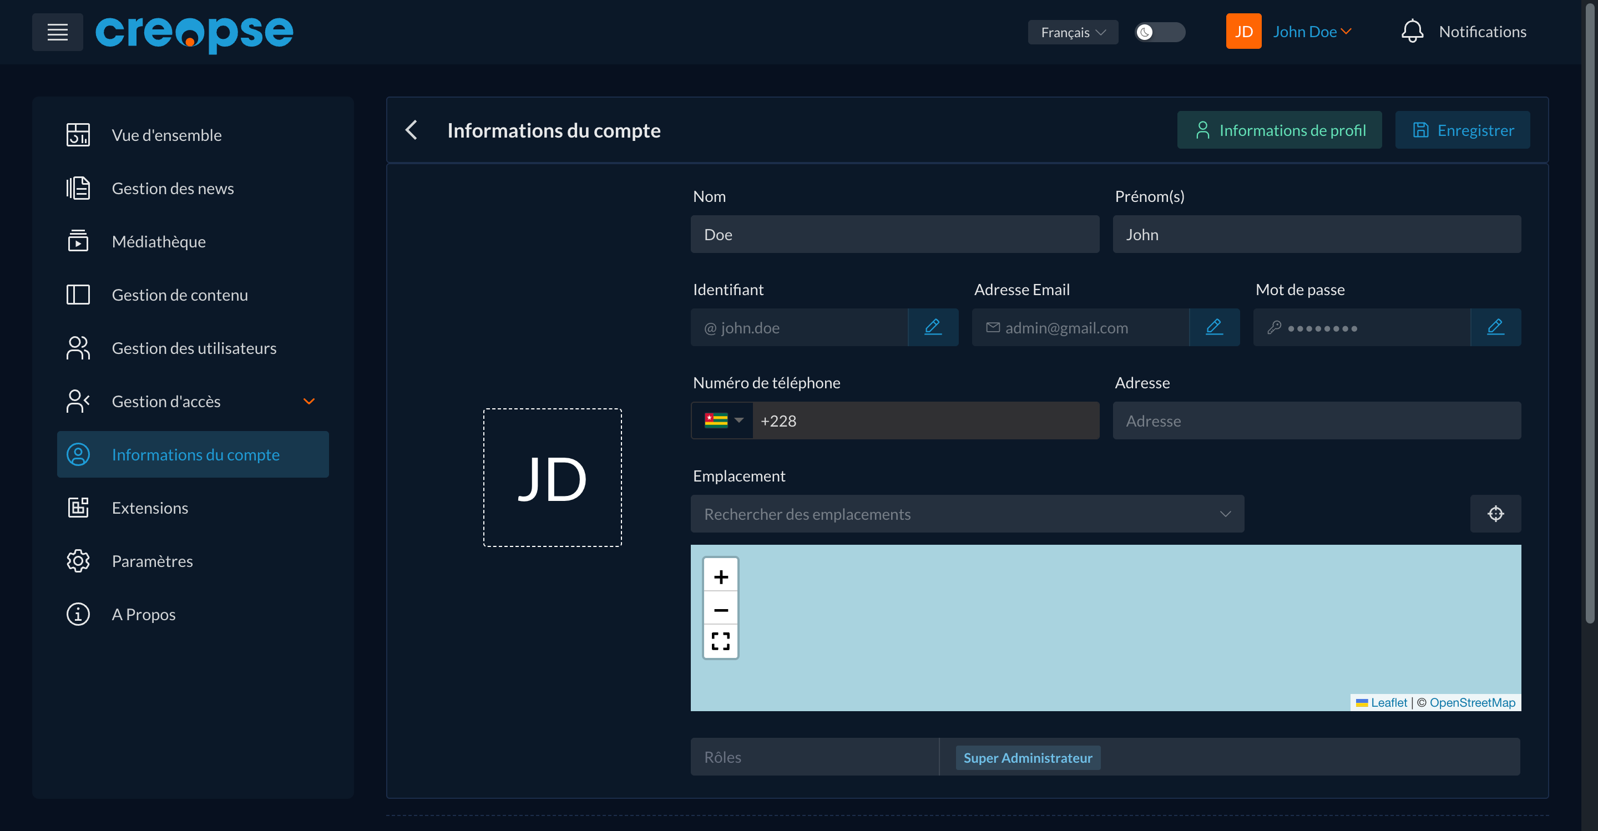1598x831 pixels.
Task: Open Extensions page
Action: [x=193, y=508]
